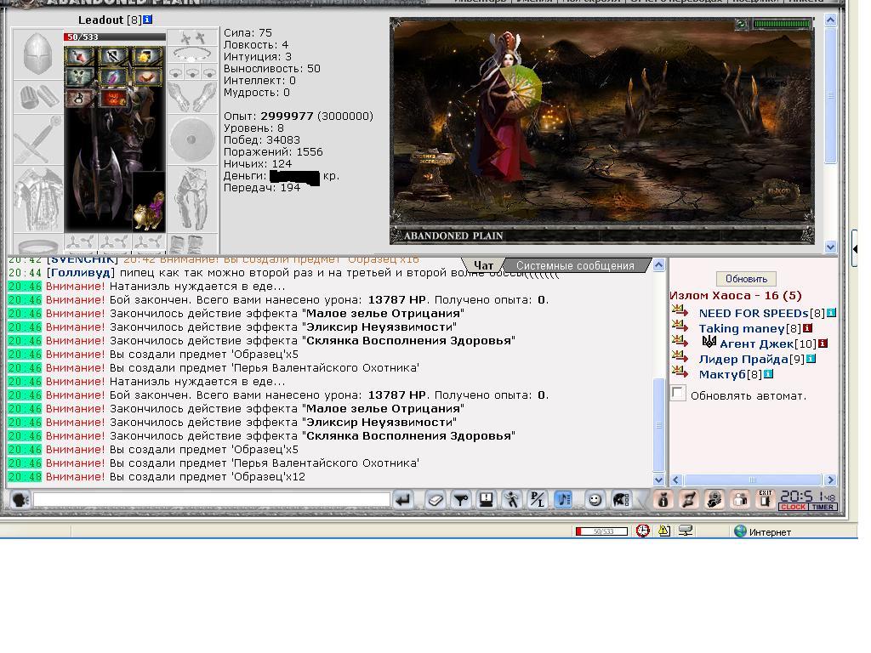
Task: Switch to TIMER mode
Action: (823, 507)
